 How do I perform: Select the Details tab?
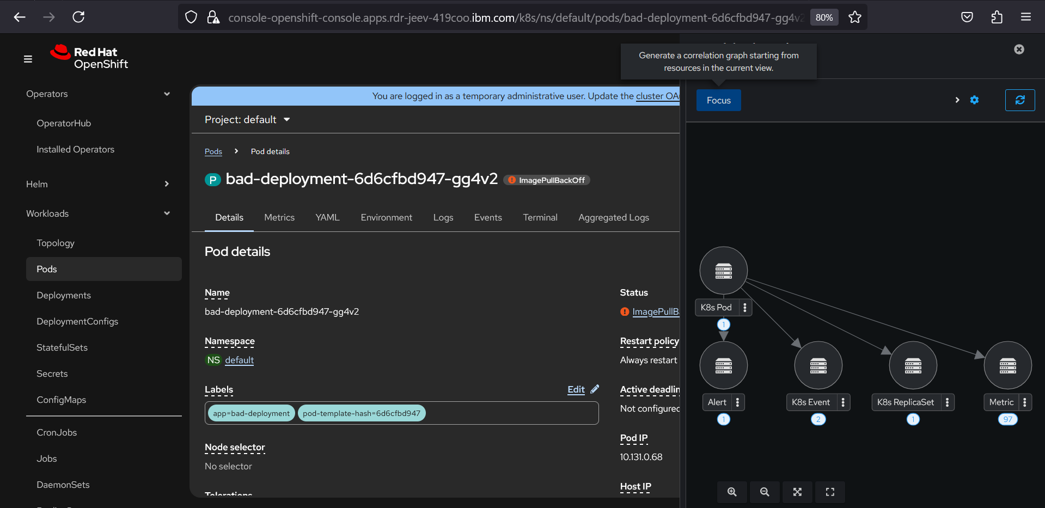[x=229, y=217]
